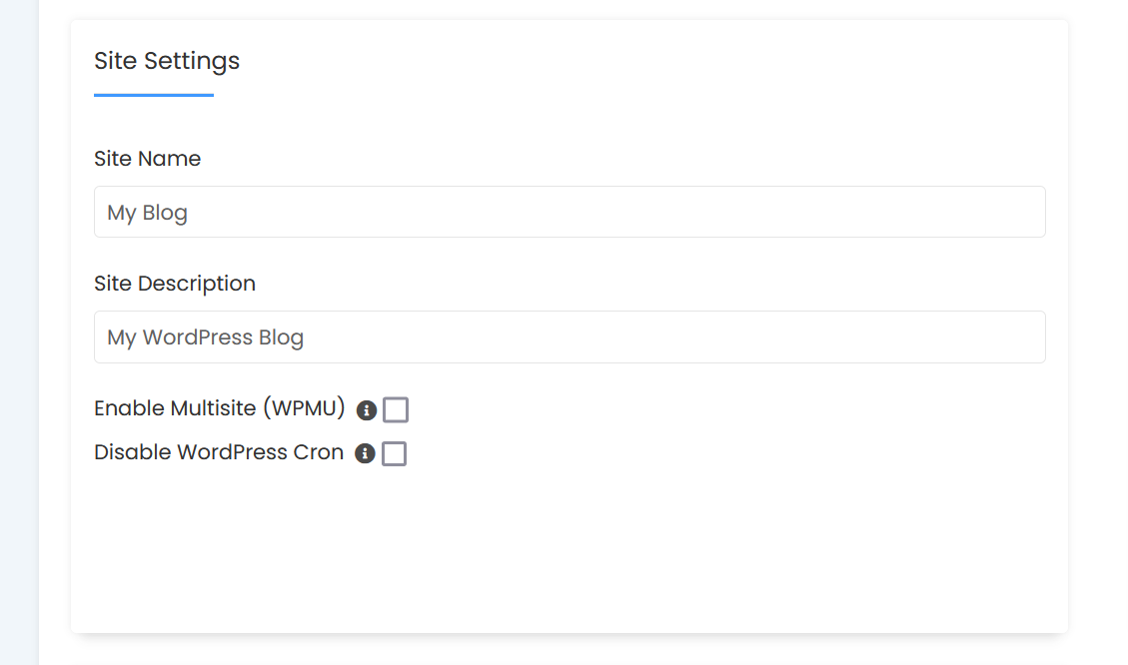
Task: Click the Site Description label
Action: point(175,284)
